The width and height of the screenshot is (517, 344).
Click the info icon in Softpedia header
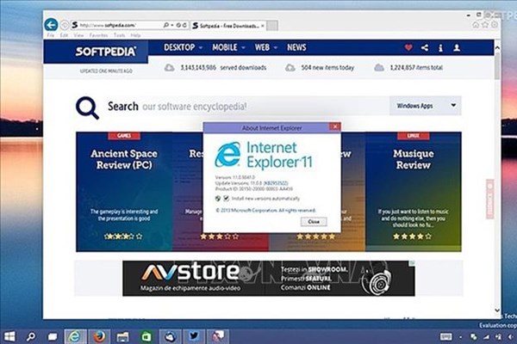click(440, 48)
